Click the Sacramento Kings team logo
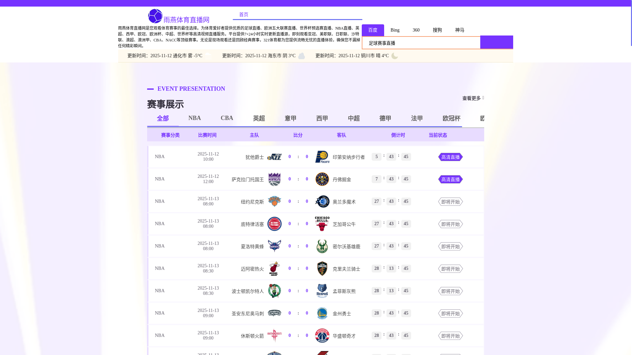This screenshot has height=355, width=632. 274,179
